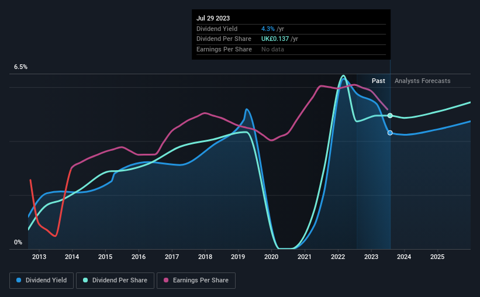Click the Dividend Yield data point marker
This screenshot has width=480, height=297.
(x=390, y=133)
